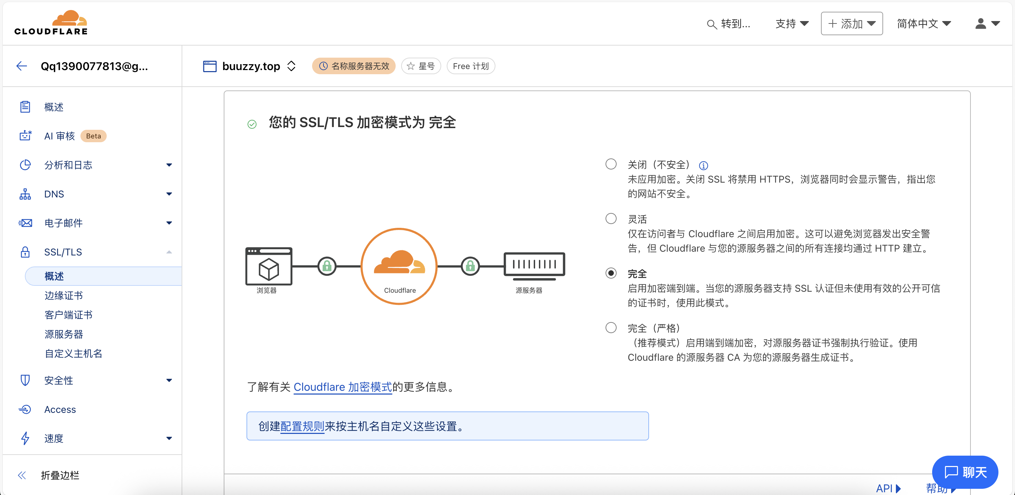The width and height of the screenshot is (1015, 495).
Task: Open the SSL/TLS 概述 submenu item
Action: point(103,276)
